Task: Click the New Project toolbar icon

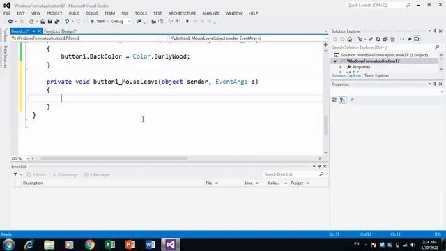Action: (x=31, y=22)
